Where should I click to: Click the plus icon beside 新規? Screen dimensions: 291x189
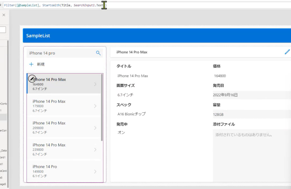click(31, 64)
